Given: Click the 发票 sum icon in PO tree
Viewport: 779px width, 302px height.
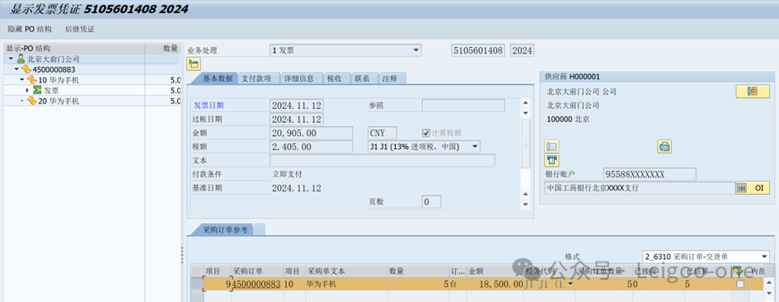Looking at the screenshot, I should coord(37,91).
